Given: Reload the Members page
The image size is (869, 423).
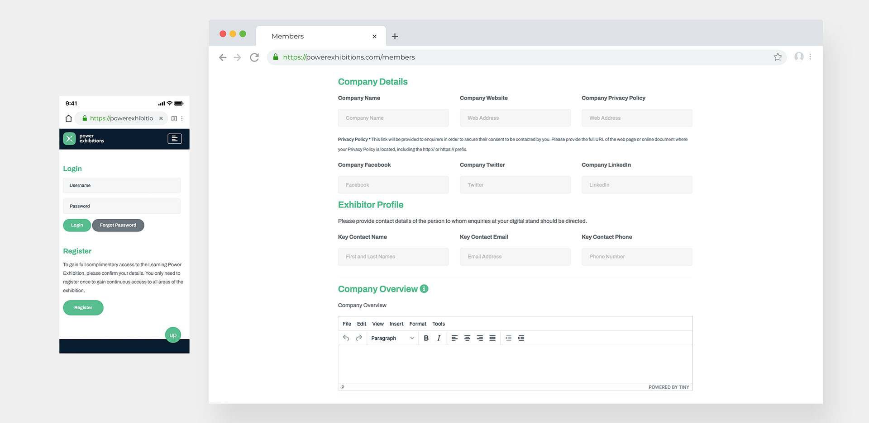Looking at the screenshot, I should coord(254,57).
